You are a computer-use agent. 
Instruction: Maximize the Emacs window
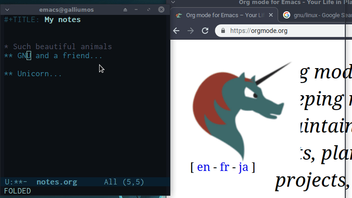[149, 9]
